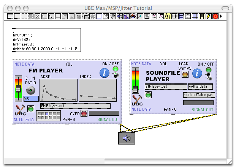Select the integer number box tool

click(x=44, y=16)
